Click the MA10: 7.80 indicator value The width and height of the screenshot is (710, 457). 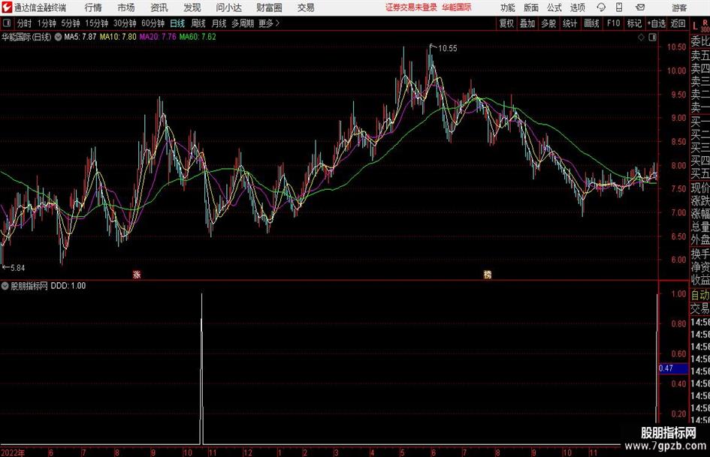pyautogui.click(x=118, y=37)
